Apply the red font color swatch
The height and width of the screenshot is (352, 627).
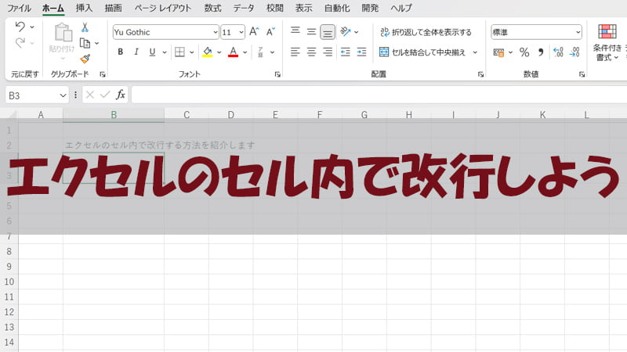[233, 52]
